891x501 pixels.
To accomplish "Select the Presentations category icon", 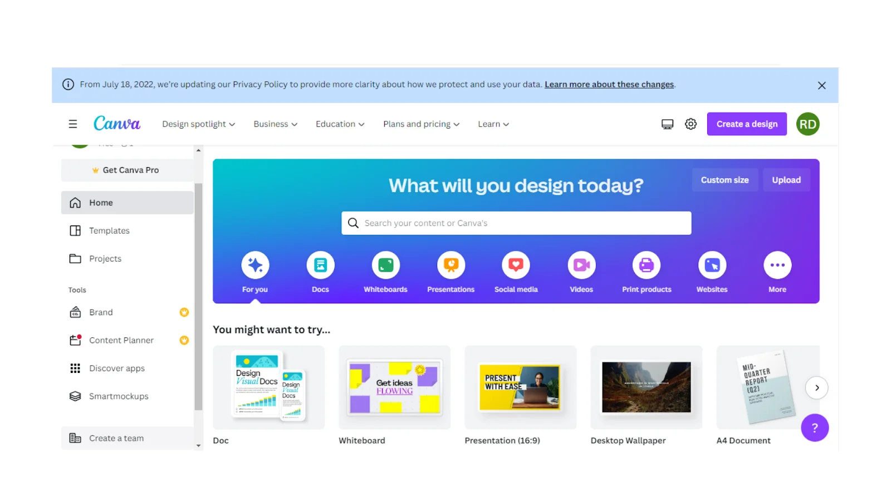I will pos(451,265).
